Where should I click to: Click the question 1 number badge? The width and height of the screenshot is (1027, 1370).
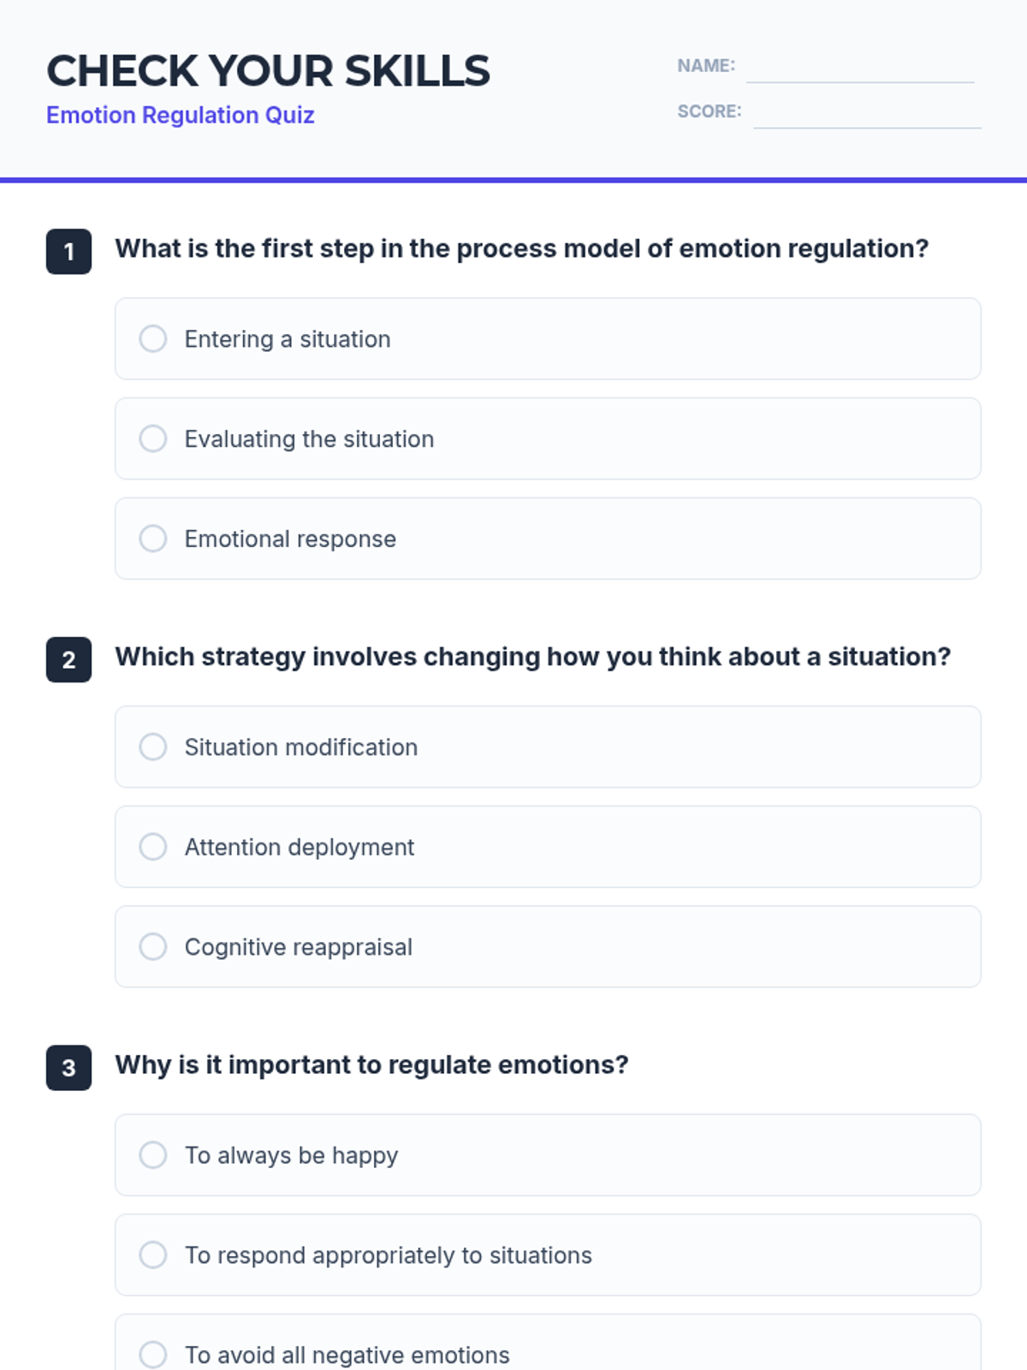pos(68,252)
